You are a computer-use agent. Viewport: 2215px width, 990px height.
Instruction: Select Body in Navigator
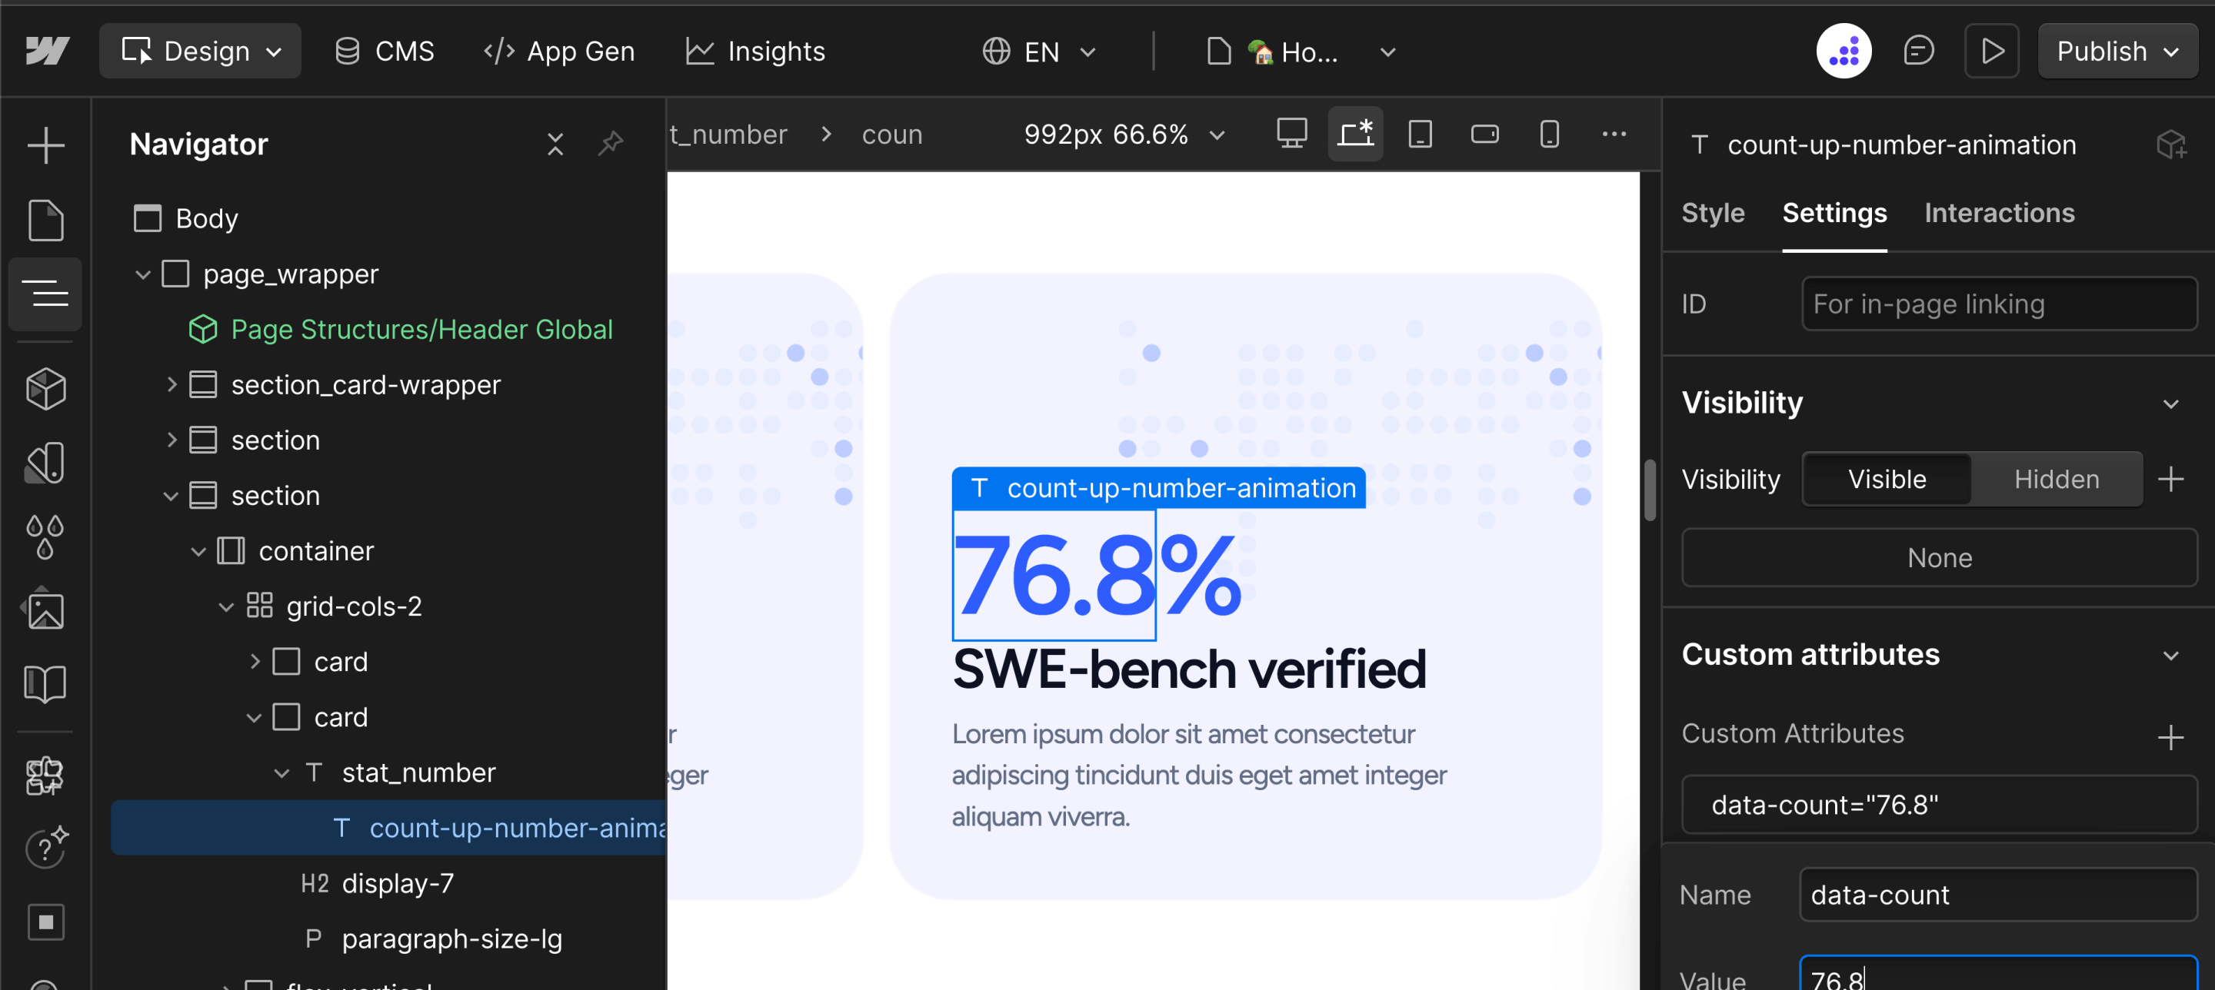(x=206, y=218)
